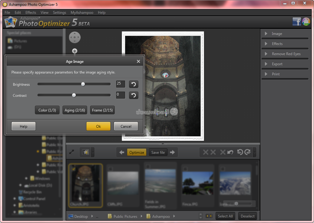Select the Finca.JPG thumbnail image

pyautogui.click(x=198, y=183)
